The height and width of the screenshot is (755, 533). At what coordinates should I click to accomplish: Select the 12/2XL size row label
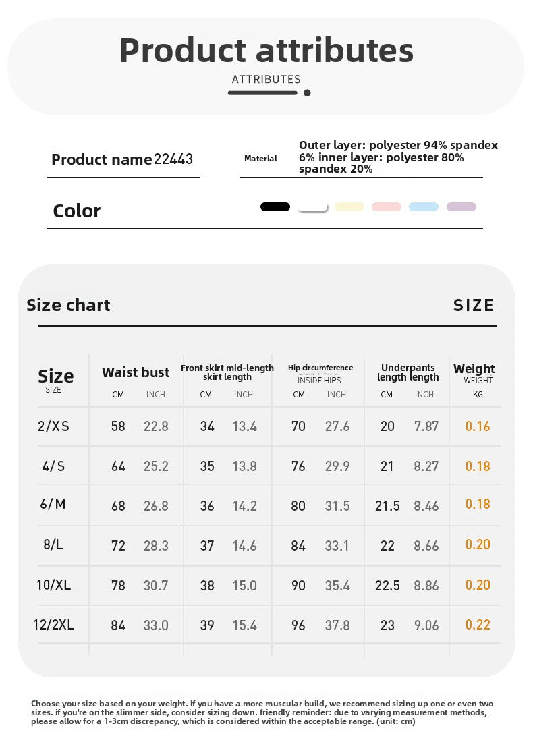(53, 625)
